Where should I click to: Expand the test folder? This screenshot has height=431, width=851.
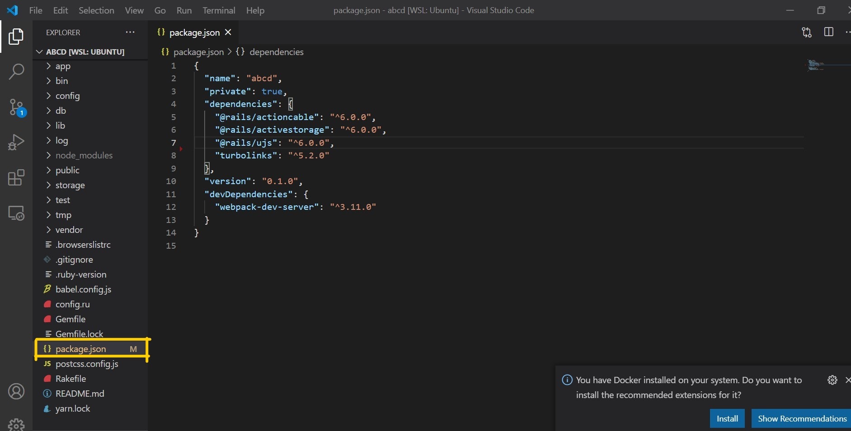point(90,200)
